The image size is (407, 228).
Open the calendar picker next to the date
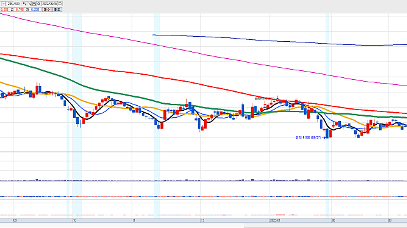tap(60, 4)
